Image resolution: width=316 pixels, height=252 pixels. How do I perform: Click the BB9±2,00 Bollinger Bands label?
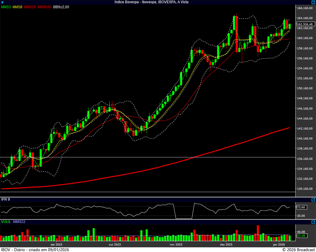[x=62, y=7]
